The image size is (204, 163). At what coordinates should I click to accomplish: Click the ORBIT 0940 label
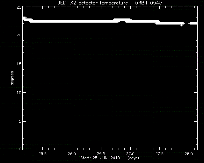point(148,3)
